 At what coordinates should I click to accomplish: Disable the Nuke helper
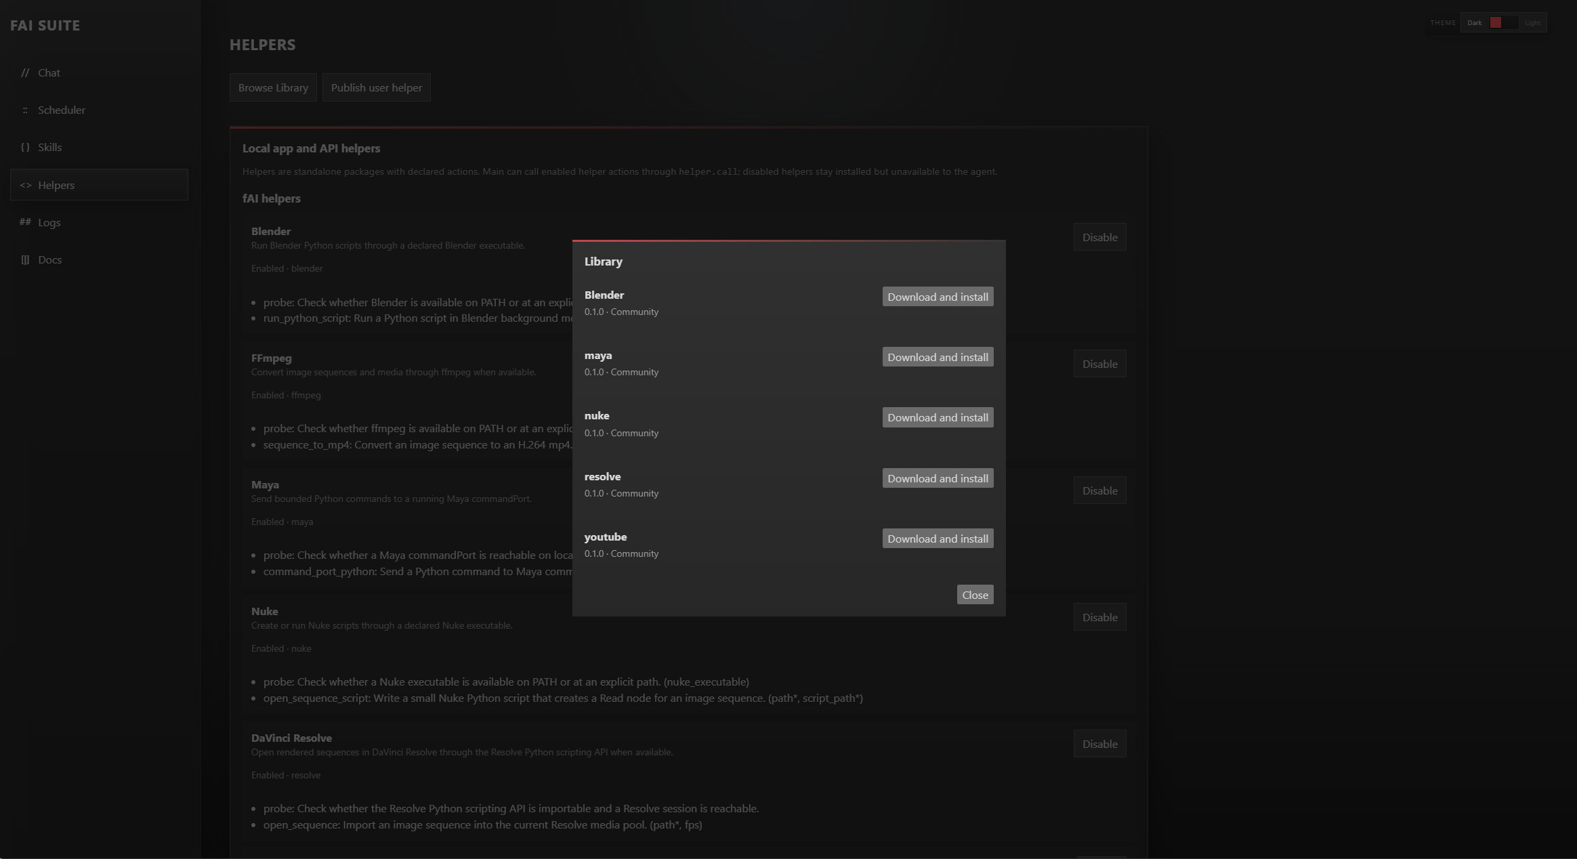[x=1099, y=617]
